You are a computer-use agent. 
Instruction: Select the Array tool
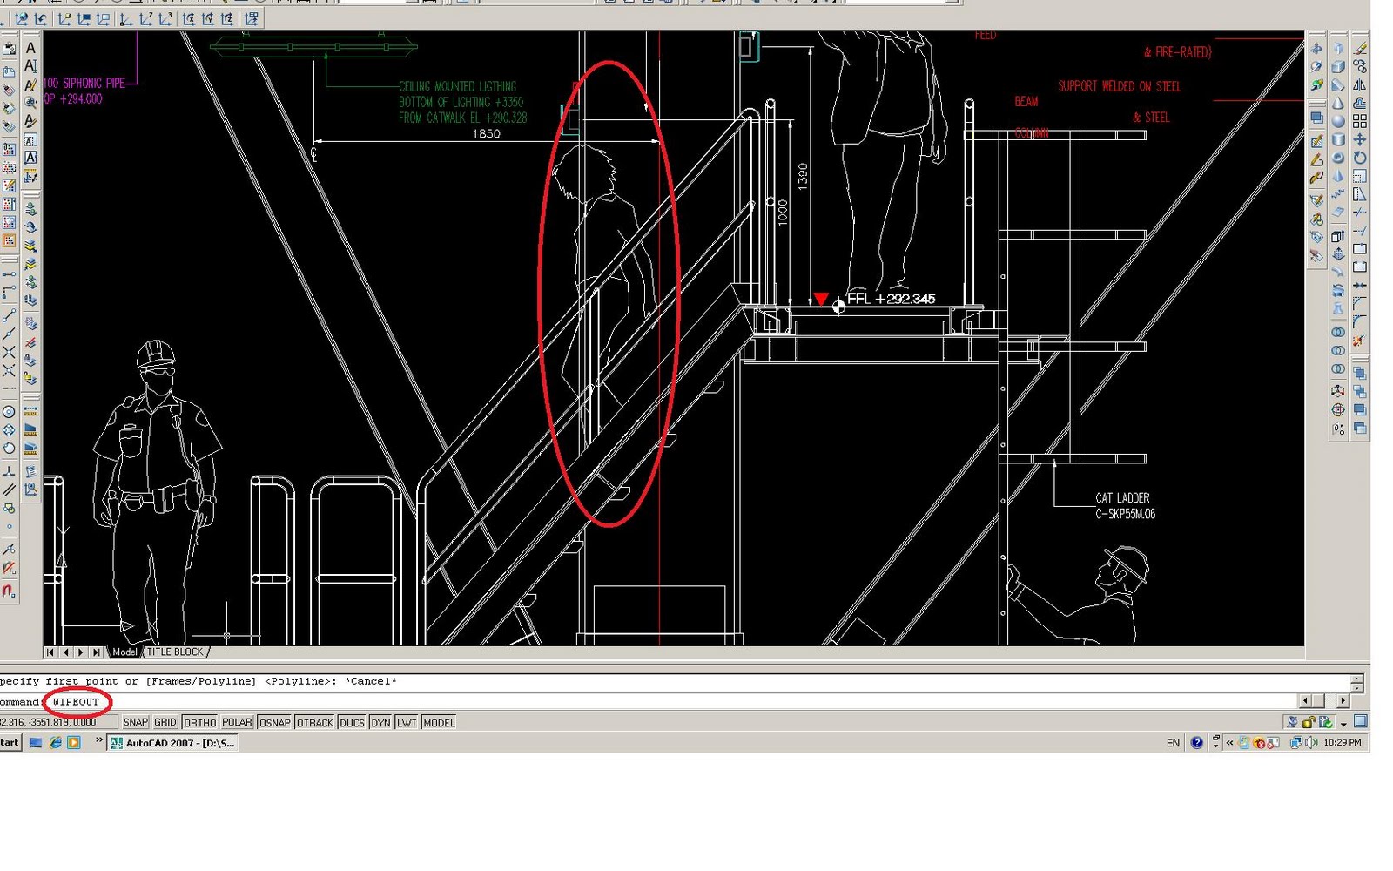(x=1360, y=120)
